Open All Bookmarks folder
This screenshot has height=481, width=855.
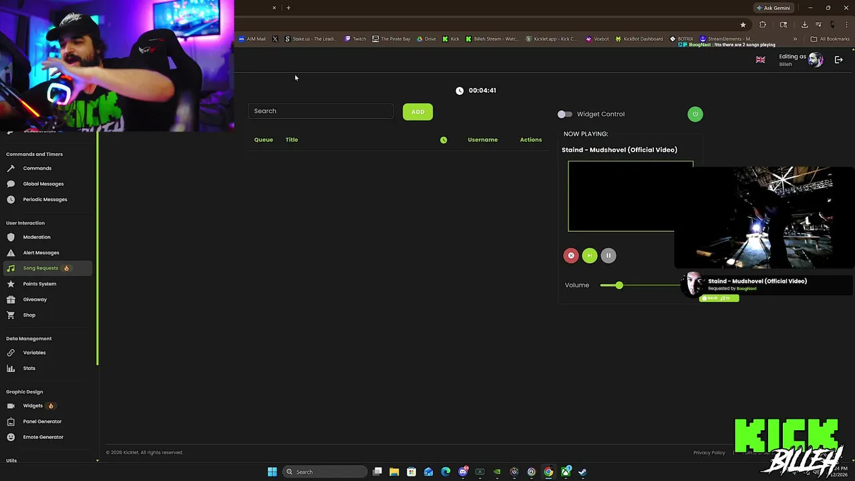[x=830, y=39]
